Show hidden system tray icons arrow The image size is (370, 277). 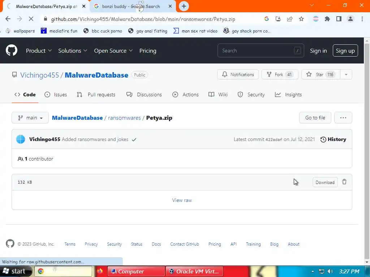click(313, 271)
